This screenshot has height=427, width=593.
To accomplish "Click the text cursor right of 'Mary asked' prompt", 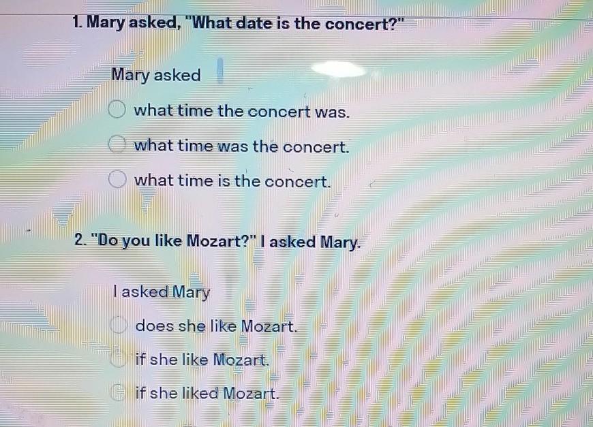I will click(220, 70).
